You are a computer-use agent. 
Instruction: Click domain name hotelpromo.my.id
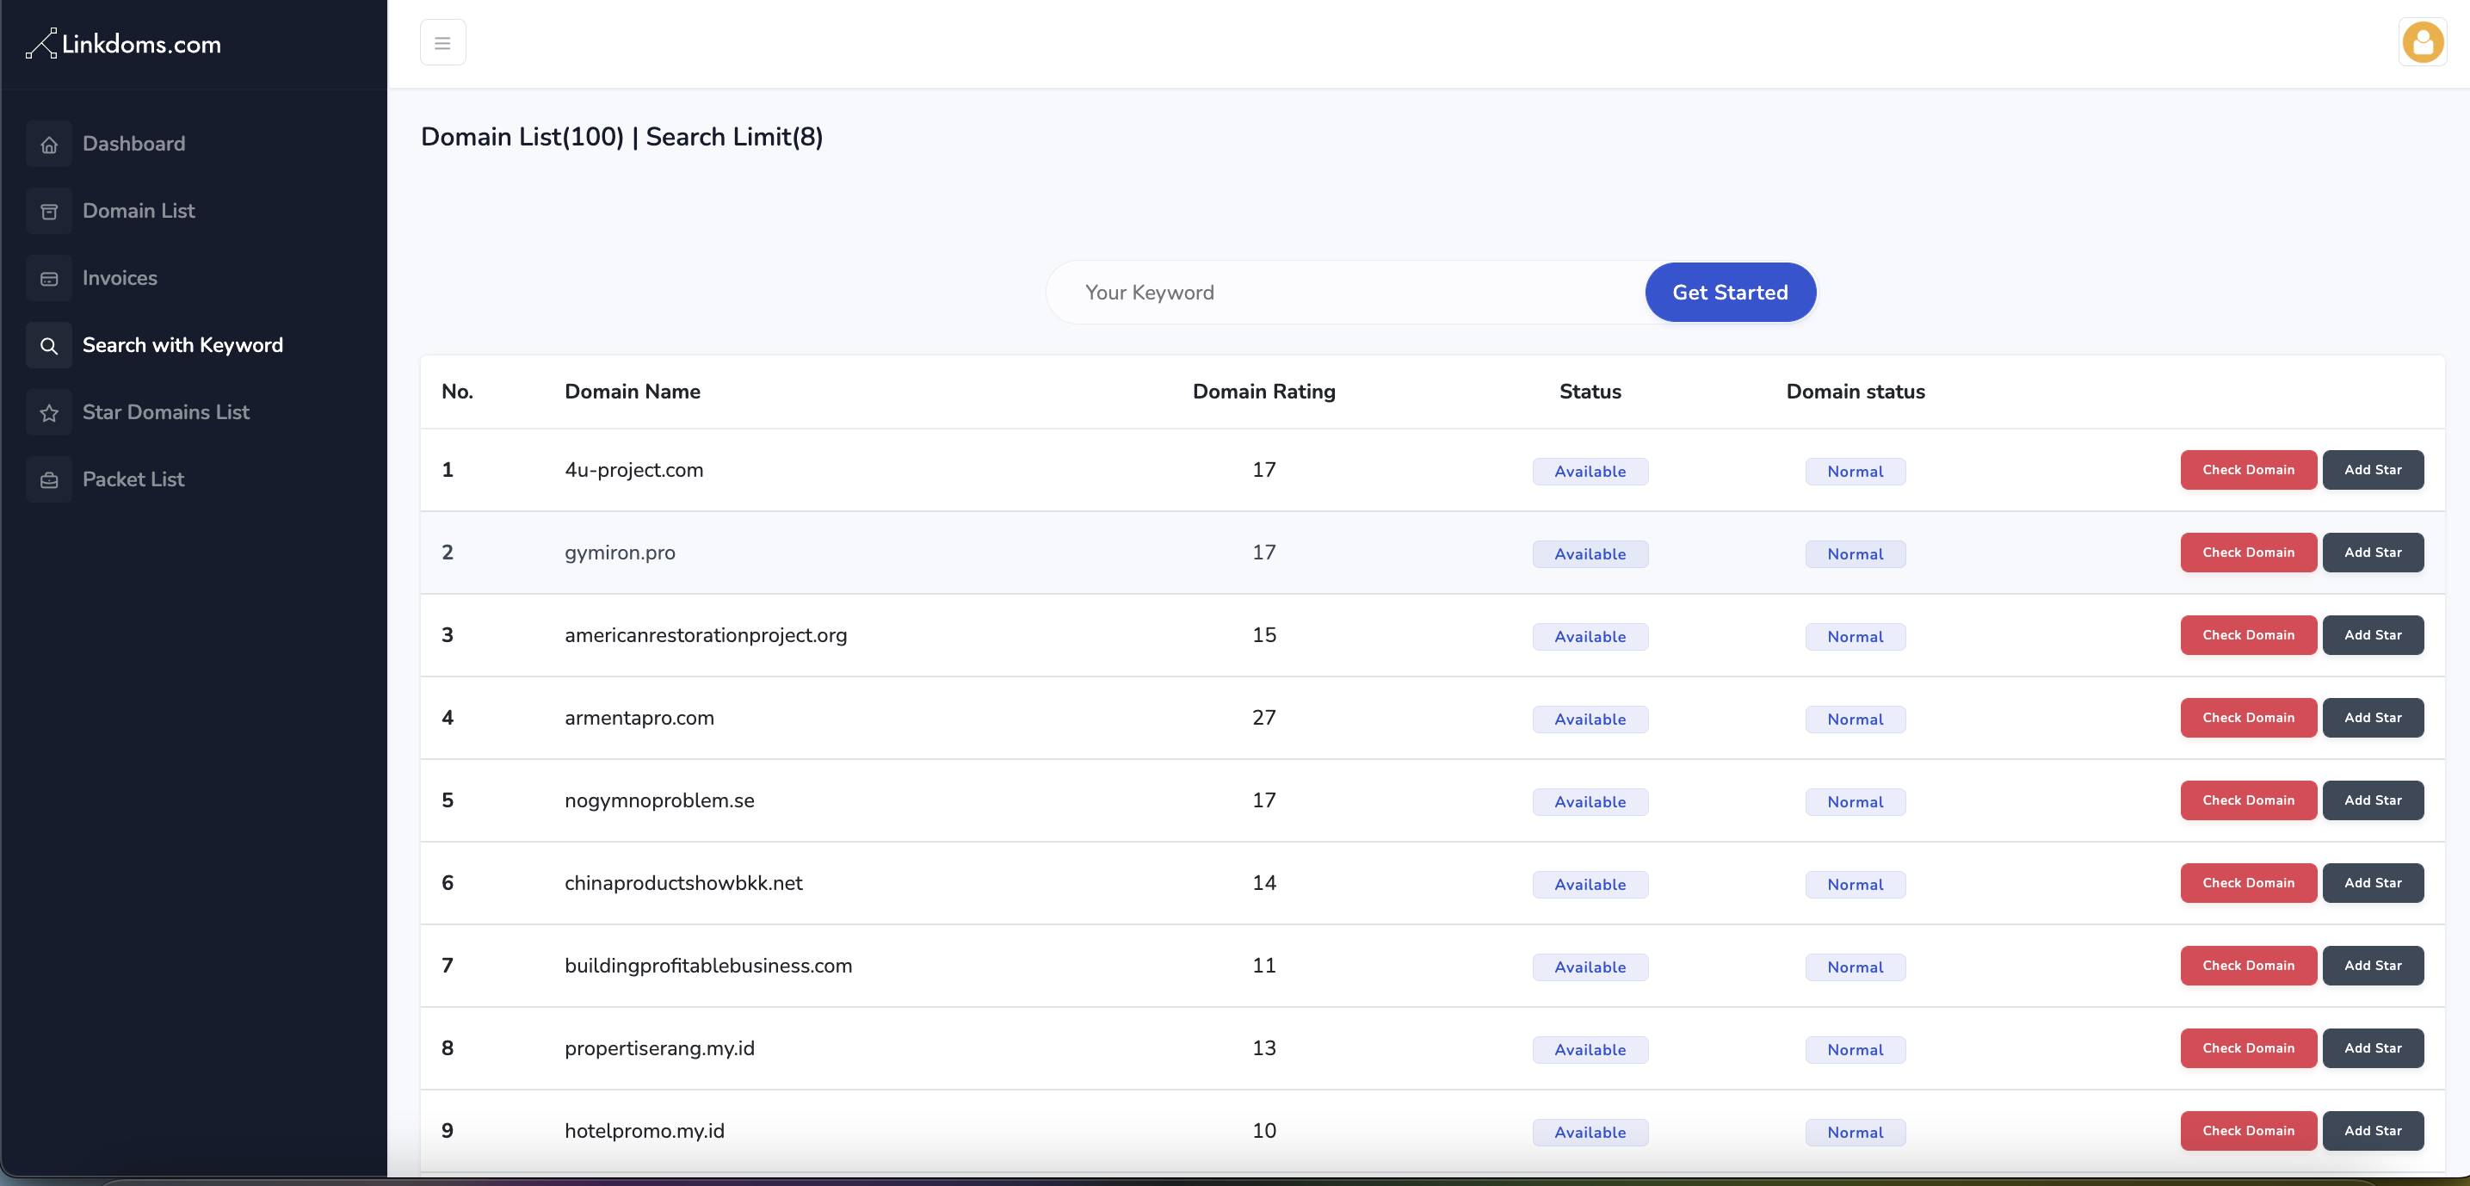point(645,1130)
